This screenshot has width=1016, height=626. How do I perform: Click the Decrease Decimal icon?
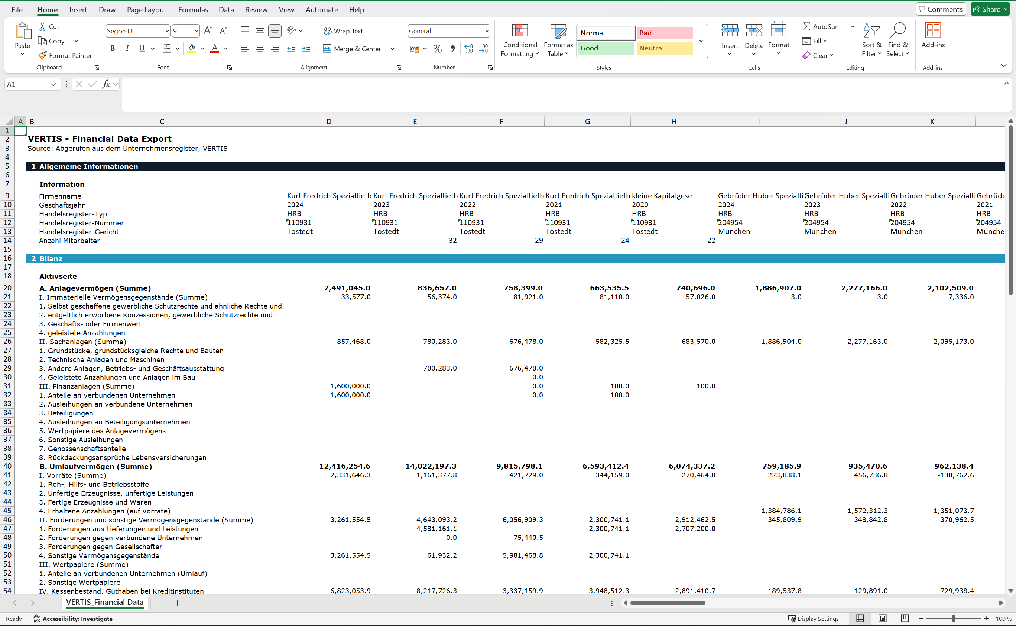[x=484, y=49]
